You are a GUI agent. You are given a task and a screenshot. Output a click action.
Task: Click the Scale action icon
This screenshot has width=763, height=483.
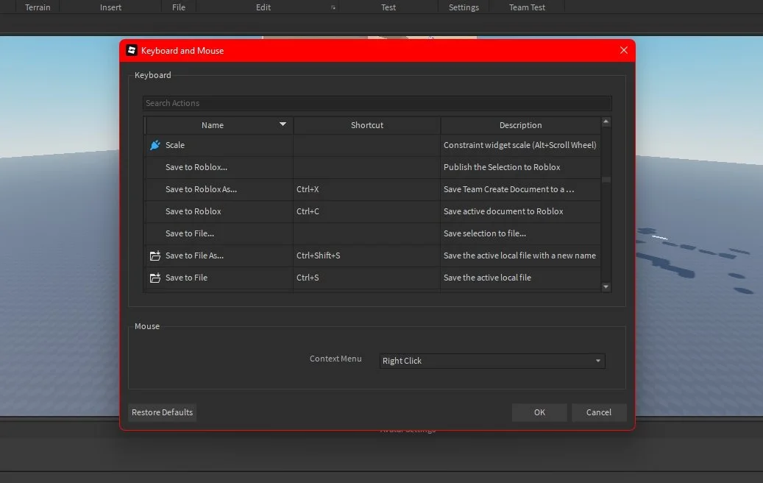click(155, 145)
